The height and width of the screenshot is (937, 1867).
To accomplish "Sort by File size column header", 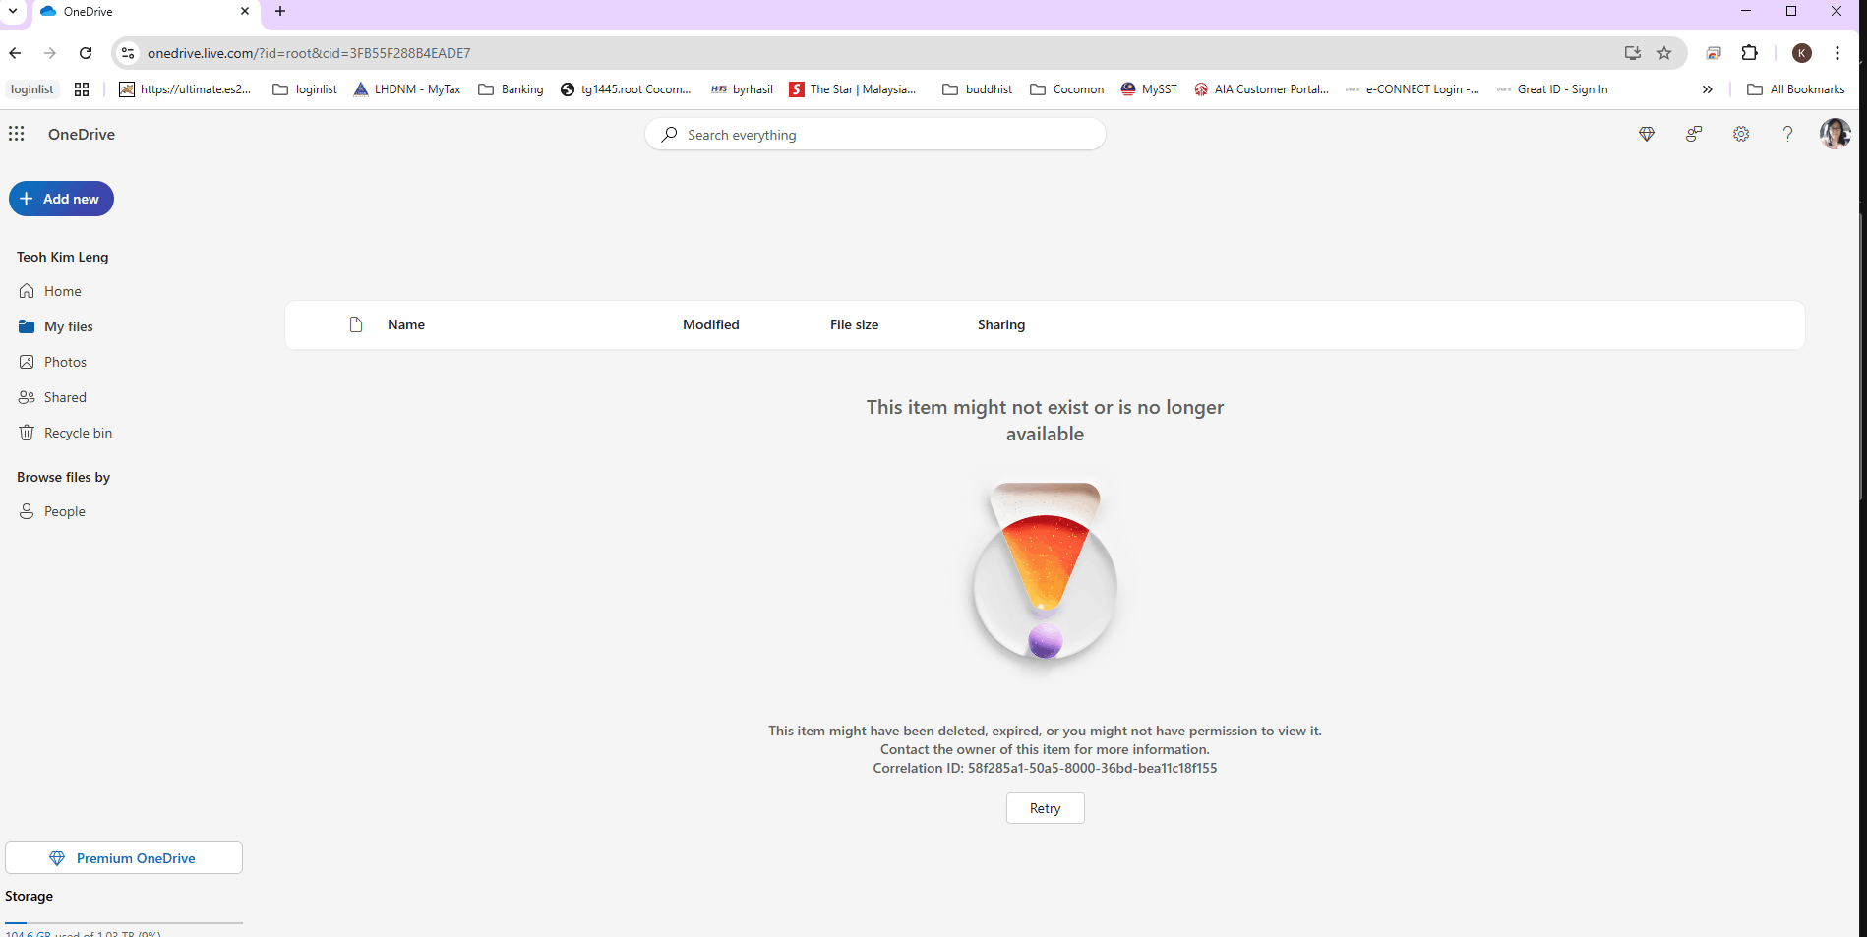I will [x=854, y=324].
